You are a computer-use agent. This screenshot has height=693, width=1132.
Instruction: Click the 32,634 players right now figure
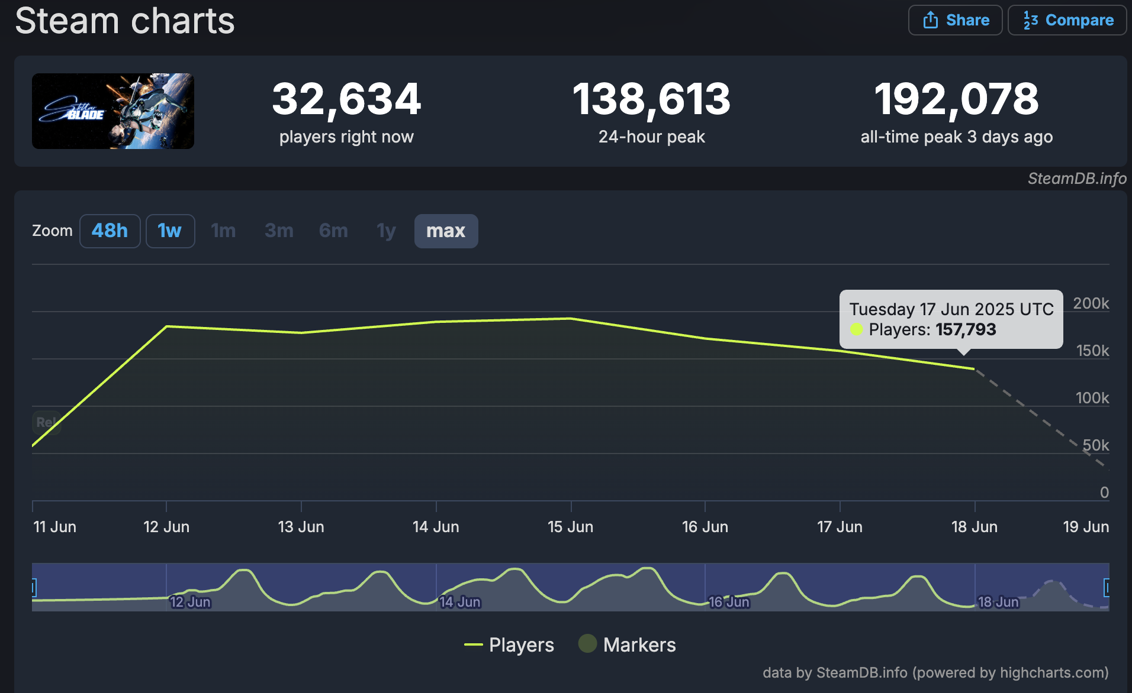[346, 99]
